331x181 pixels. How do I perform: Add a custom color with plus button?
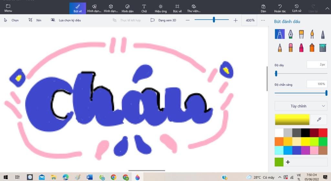point(288,162)
